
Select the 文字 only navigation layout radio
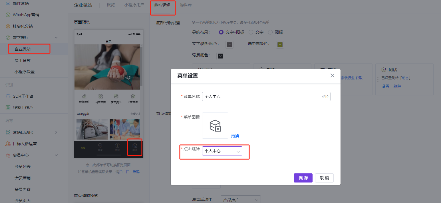click(251, 32)
